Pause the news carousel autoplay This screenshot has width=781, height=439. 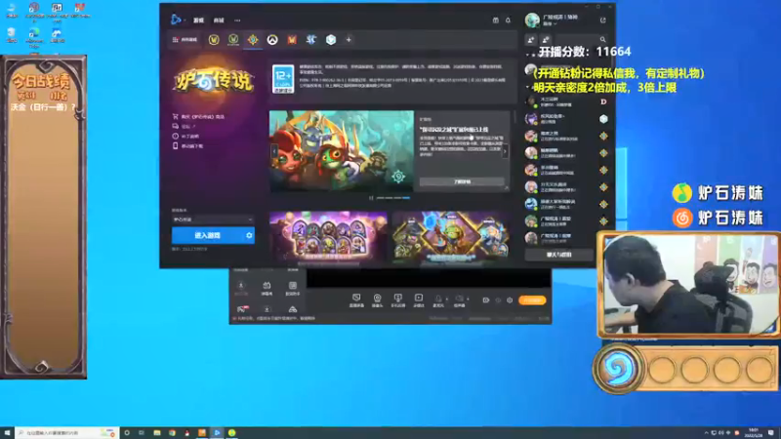tap(371, 198)
